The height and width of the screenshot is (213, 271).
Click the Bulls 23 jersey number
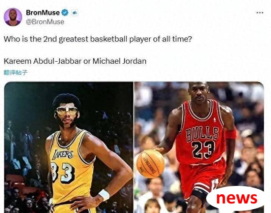pyautogui.click(x=203, y=150)
